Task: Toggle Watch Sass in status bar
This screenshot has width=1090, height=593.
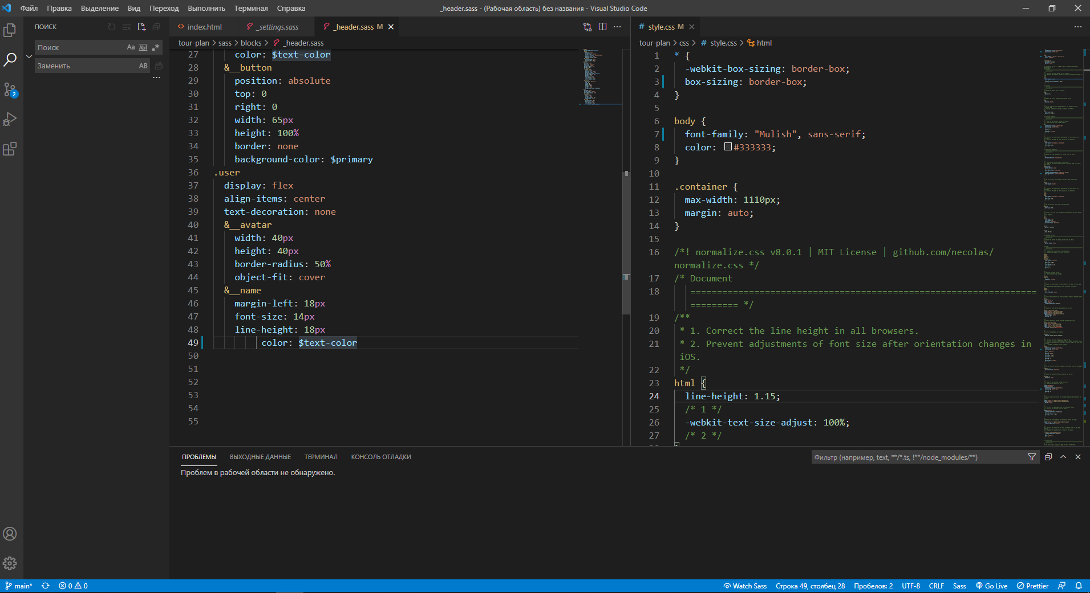Action: (745, 586)
